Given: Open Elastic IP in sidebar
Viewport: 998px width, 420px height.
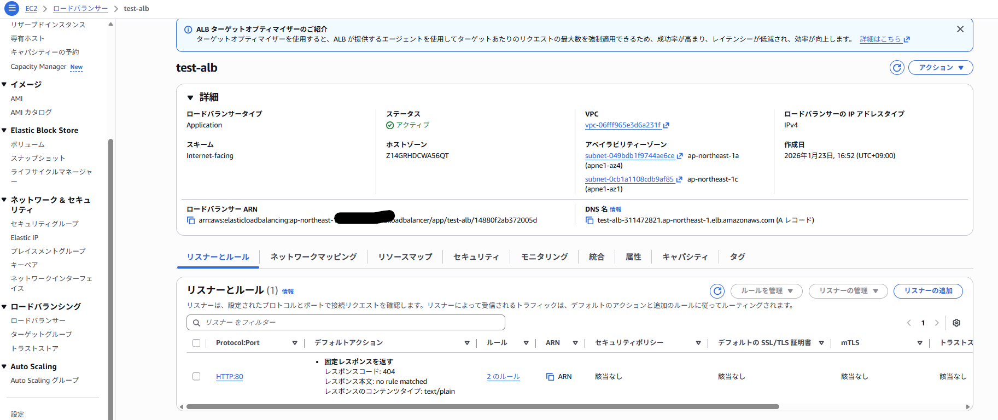Looking at the screenshot, I should click(x=25, y=238).
